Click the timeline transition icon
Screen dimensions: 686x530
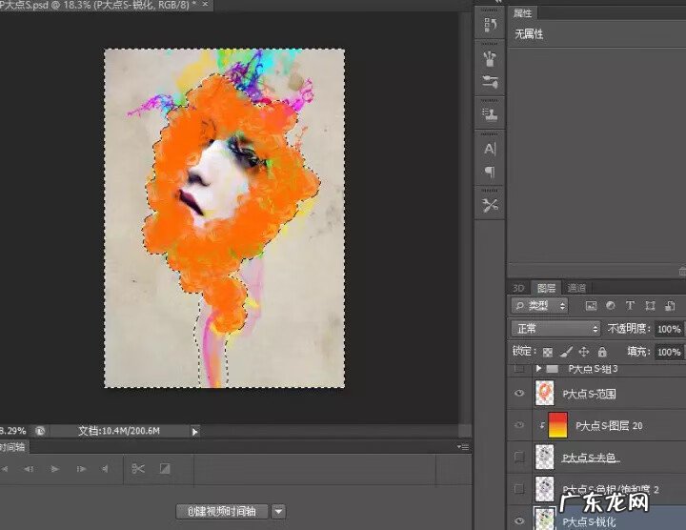(165, 469)
